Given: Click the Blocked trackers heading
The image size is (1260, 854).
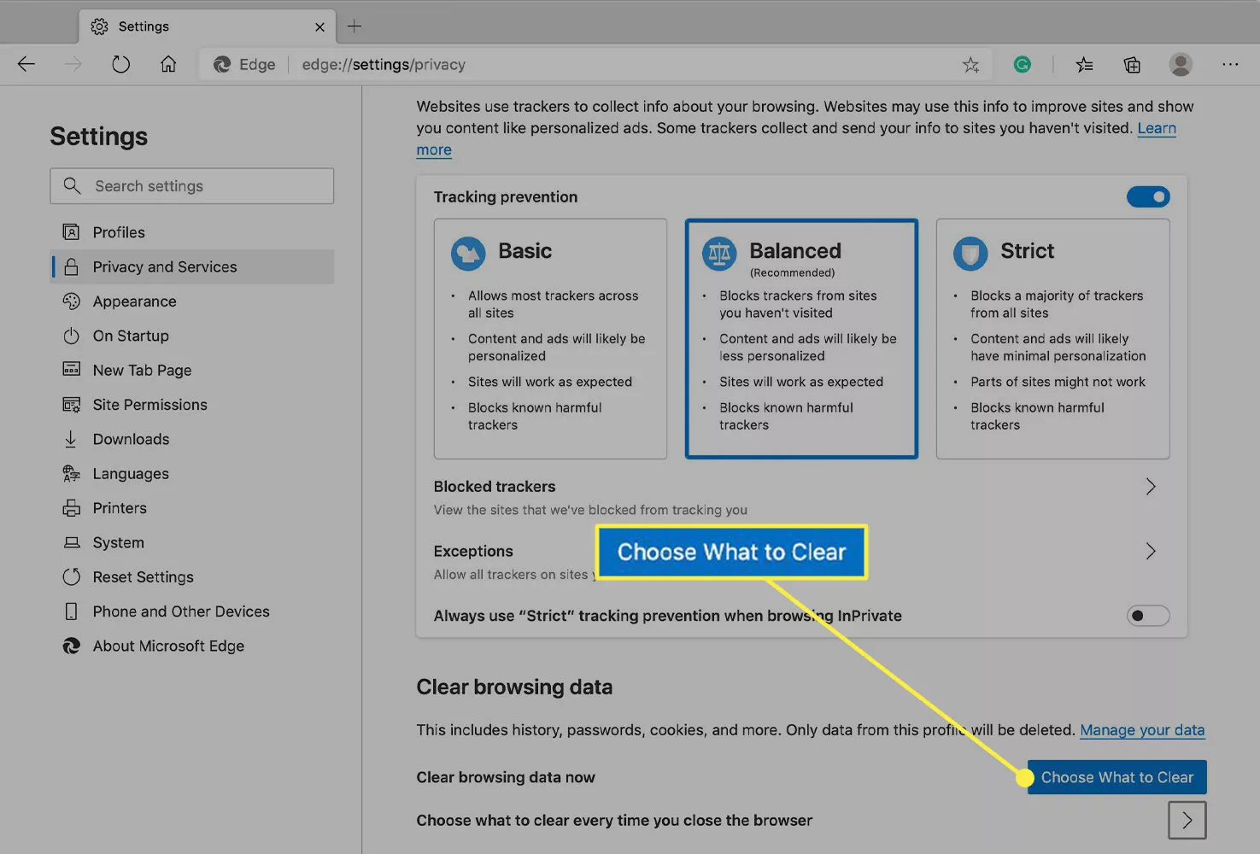Looking at the screenshot, I should tap(495, 487).
